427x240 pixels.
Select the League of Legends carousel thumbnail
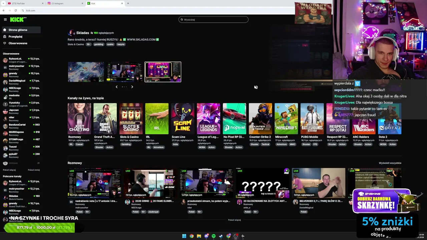(86, 72)
